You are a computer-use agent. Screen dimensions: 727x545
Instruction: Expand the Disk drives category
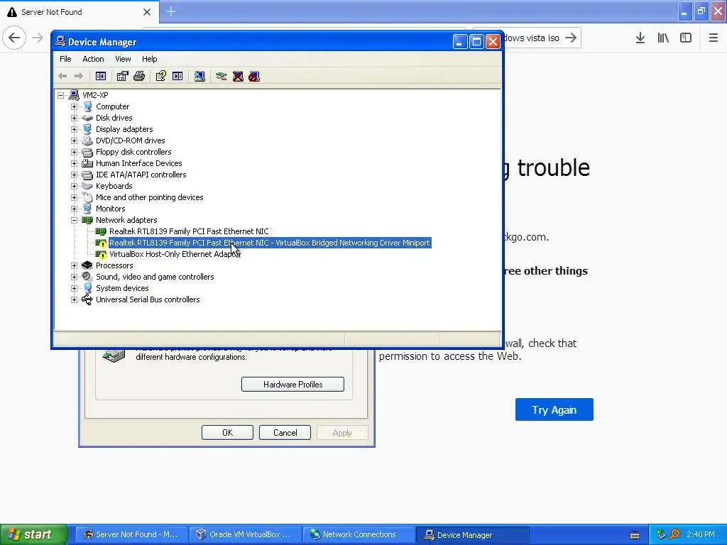74,118
